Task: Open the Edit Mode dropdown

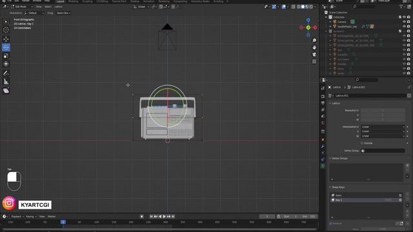Action: (22, 6)
